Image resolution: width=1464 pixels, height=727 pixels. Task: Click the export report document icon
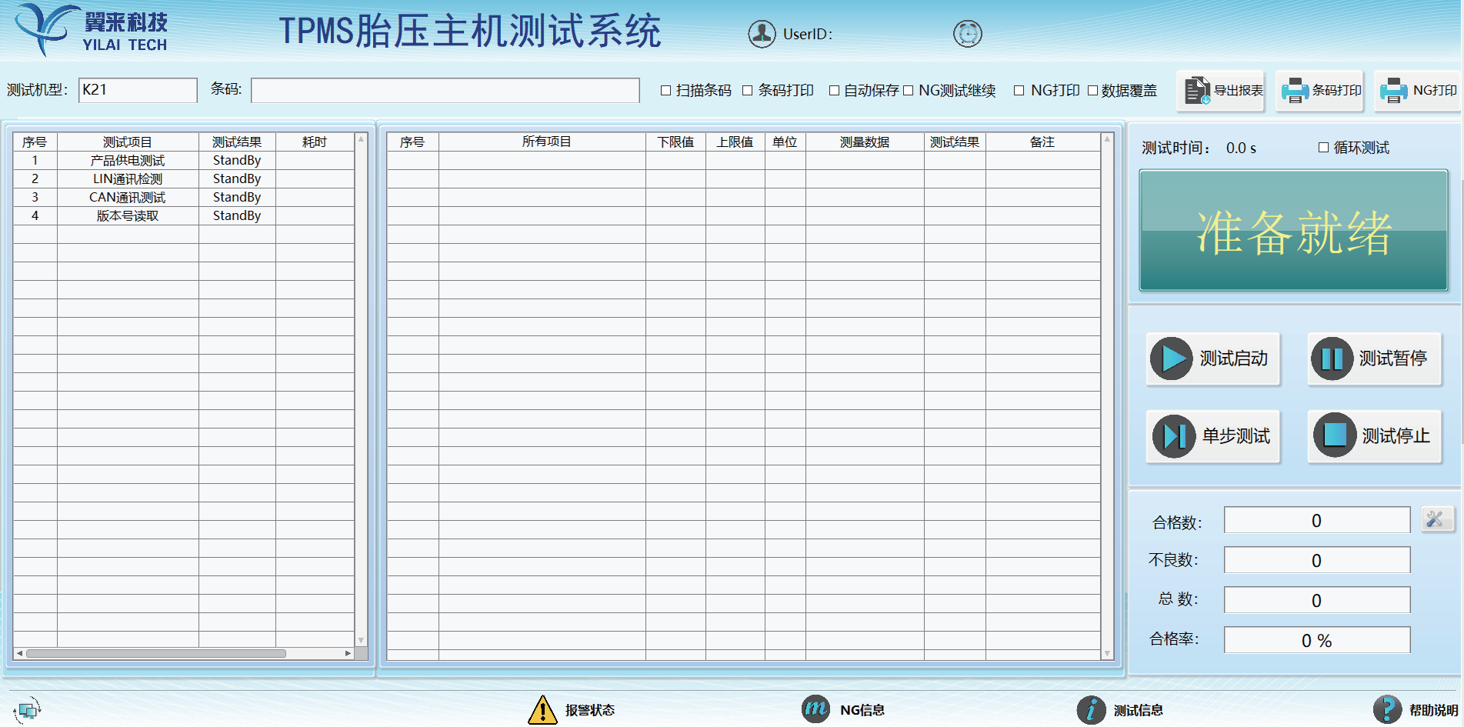[1196, 90]
